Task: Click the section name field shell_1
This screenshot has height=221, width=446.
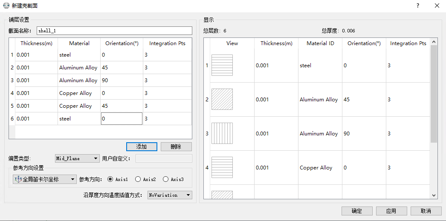Action: [x=115, y=31]
